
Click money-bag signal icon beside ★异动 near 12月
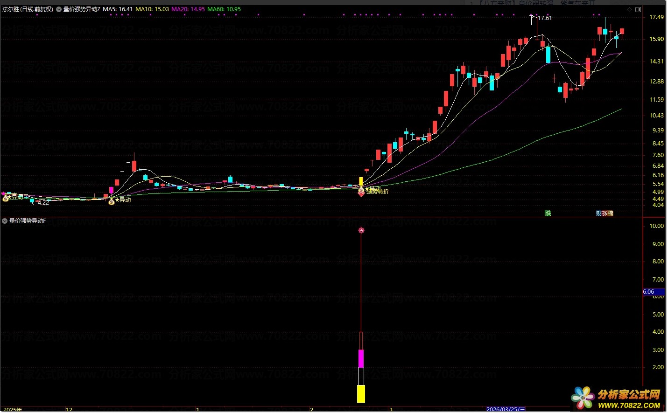(111, 201)
